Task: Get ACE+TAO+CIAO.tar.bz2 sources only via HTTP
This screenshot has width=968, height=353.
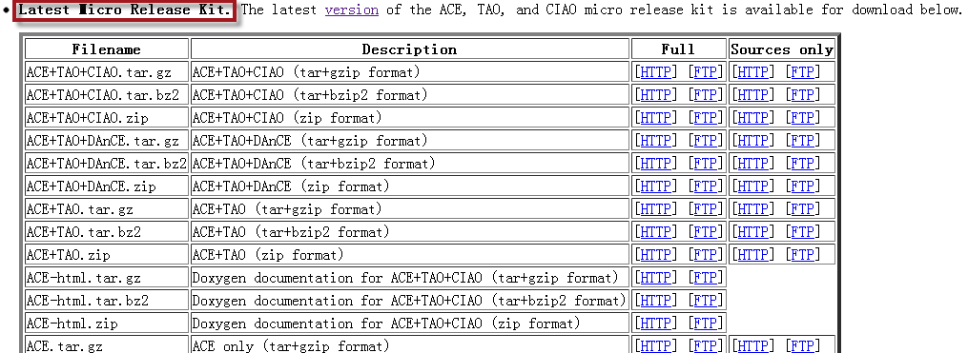Action: (x=752, y=95)
